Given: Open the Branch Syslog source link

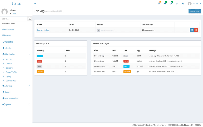Looking at the screenshot, I should click(x=43, y=30).
